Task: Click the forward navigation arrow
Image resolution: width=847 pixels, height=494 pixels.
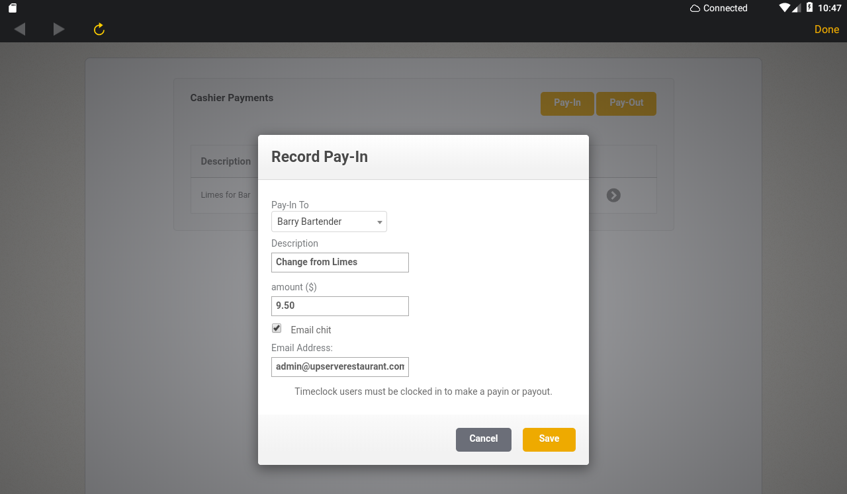Action: (58, 29)
